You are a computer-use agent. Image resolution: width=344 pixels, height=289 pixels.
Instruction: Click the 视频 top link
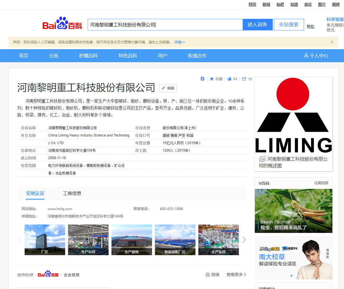pos(336,4)
